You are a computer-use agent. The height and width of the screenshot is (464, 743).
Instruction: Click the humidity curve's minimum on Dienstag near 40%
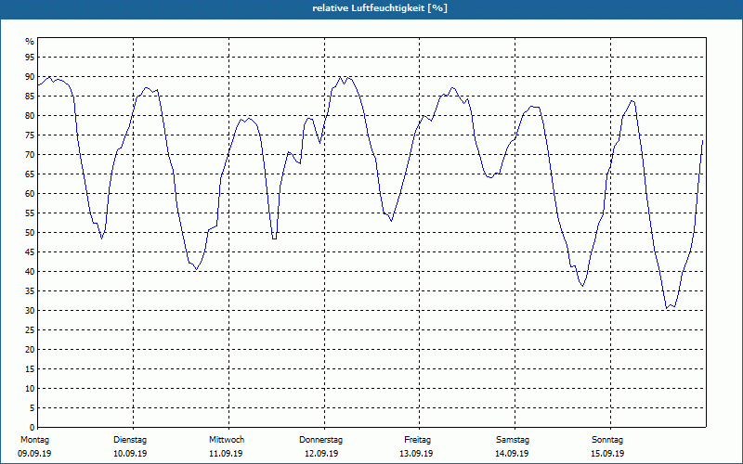196,269
